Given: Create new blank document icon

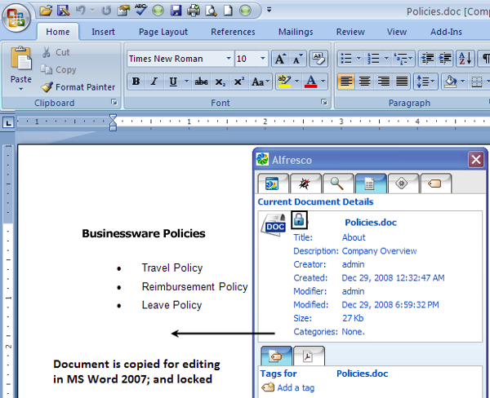Looking at the screenshot, I should point(228,11).
